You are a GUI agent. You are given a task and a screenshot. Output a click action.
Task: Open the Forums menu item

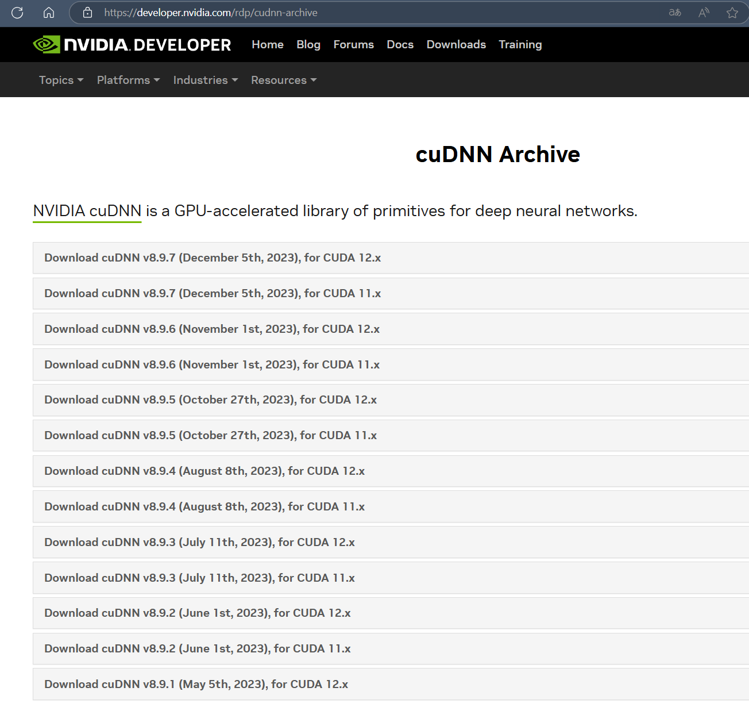tap(354, 44)
